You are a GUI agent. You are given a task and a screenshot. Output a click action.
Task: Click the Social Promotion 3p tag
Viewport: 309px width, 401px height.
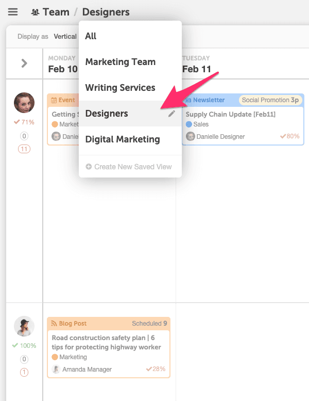pos(270,100)
